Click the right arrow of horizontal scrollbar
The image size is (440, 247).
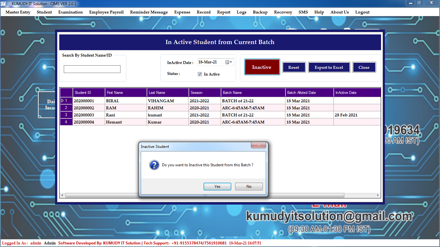click(378, 196)
